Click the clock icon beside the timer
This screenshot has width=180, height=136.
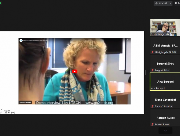click(x=157, y=3)
